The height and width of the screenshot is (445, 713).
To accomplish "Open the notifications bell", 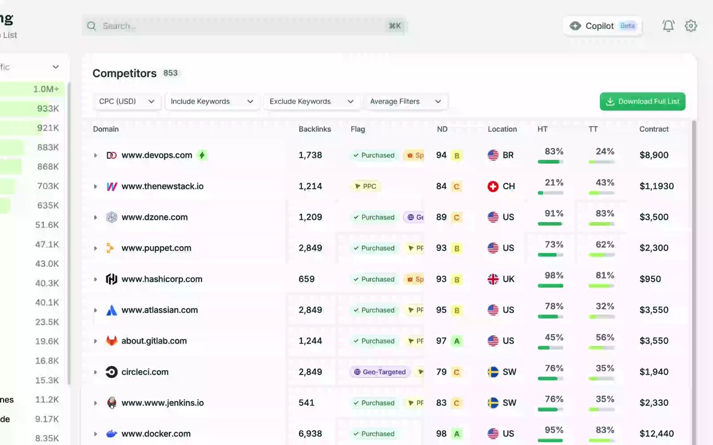I will click(x=668, y=26).
